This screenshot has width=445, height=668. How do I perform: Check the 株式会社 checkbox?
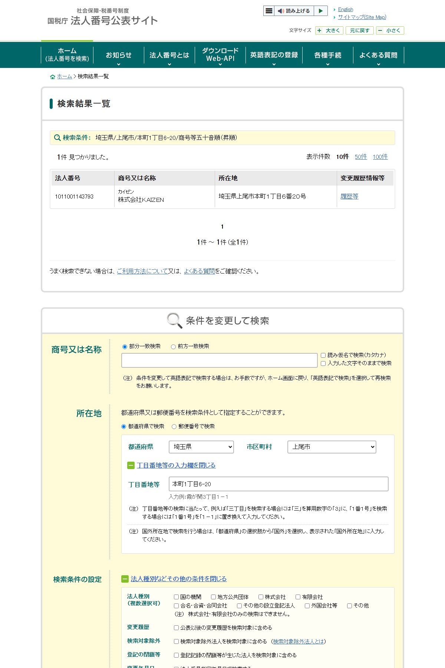[x=261, y=597]
